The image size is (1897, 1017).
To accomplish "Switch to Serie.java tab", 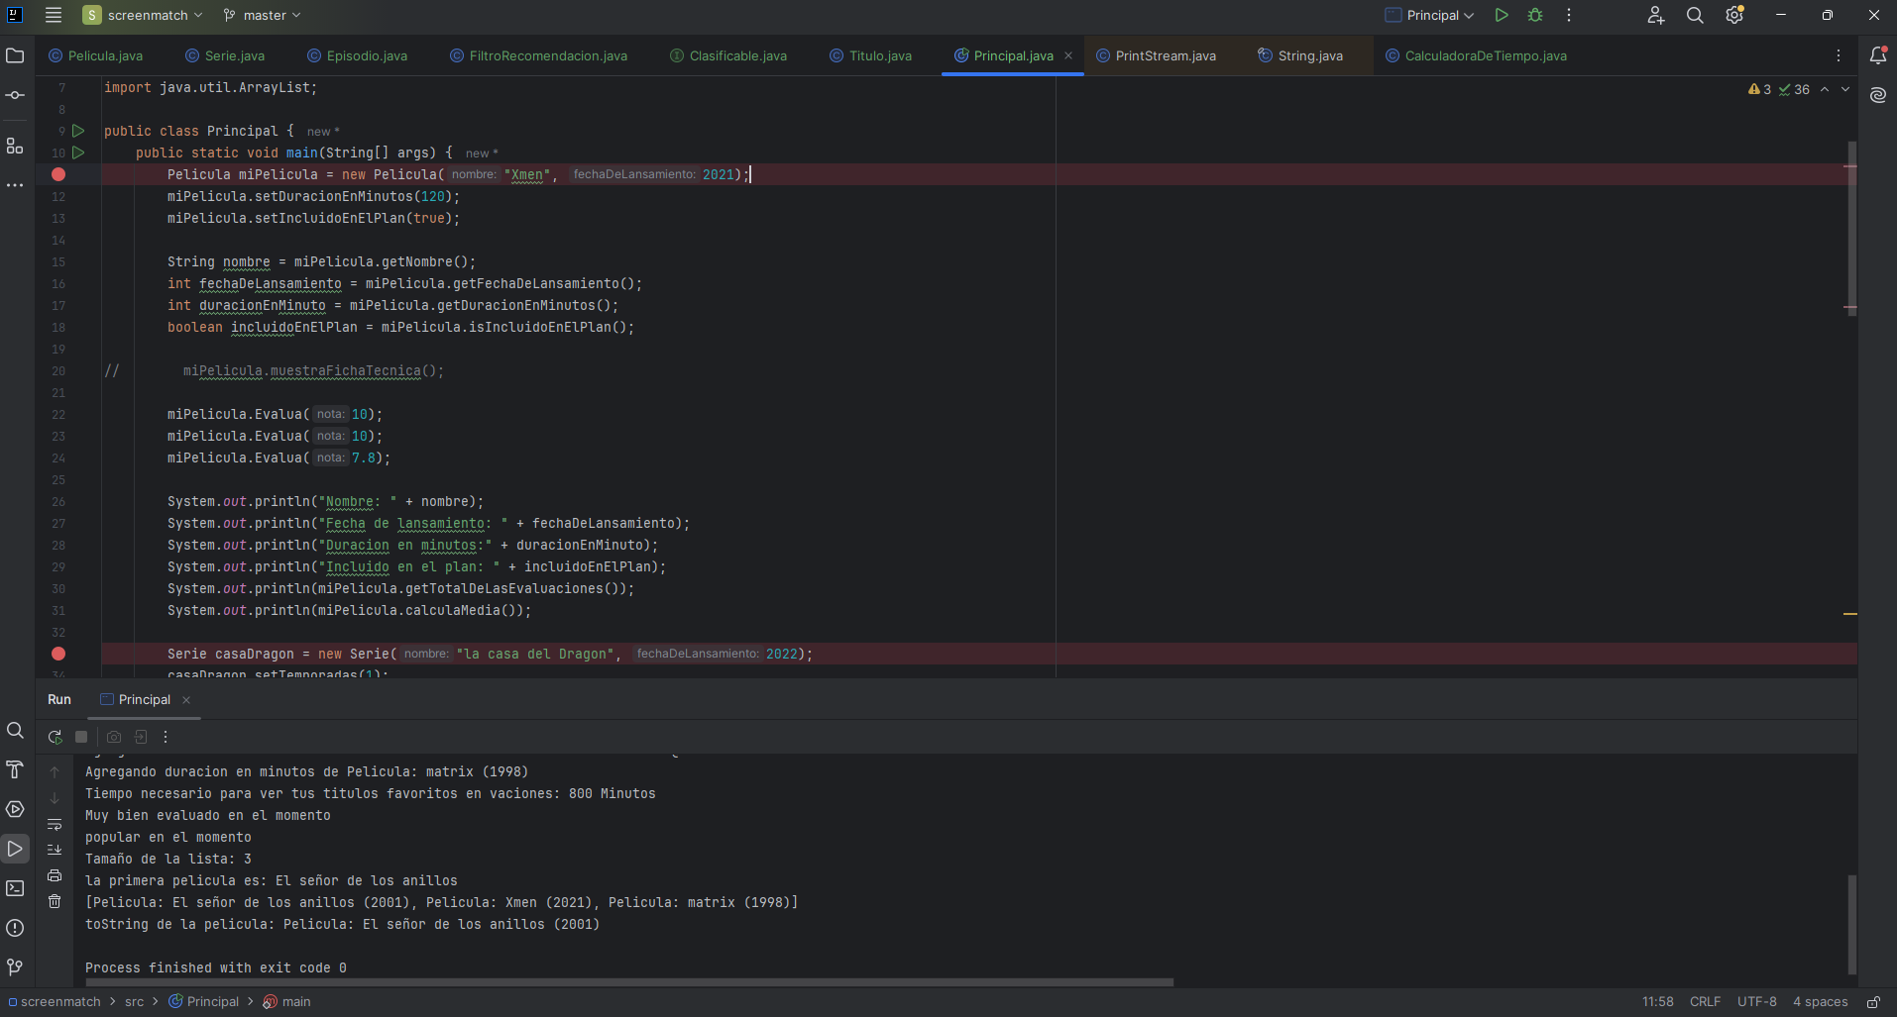I will point(225,55).
